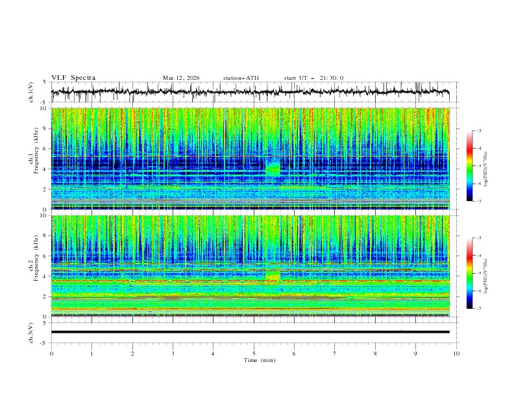Click time axis tick label '0'
This screenshot has height=397, width=514.
[51, 354]
